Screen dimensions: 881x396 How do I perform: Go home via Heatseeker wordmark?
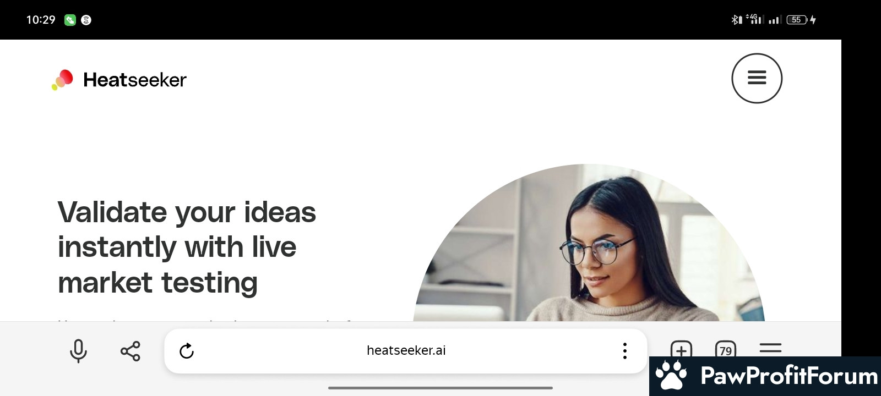pos(135,80)
